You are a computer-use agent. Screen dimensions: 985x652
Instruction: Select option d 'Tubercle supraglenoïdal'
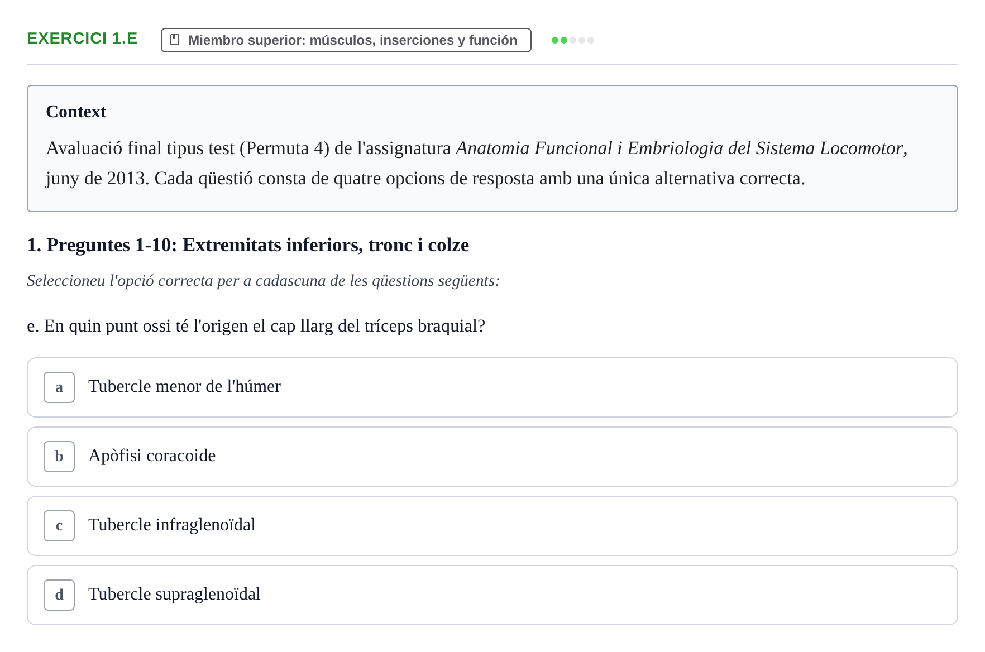coord(493,595)
